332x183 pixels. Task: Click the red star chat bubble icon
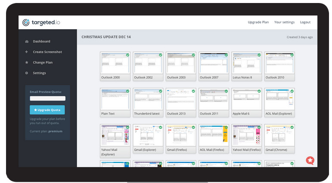tap(310, 161)
